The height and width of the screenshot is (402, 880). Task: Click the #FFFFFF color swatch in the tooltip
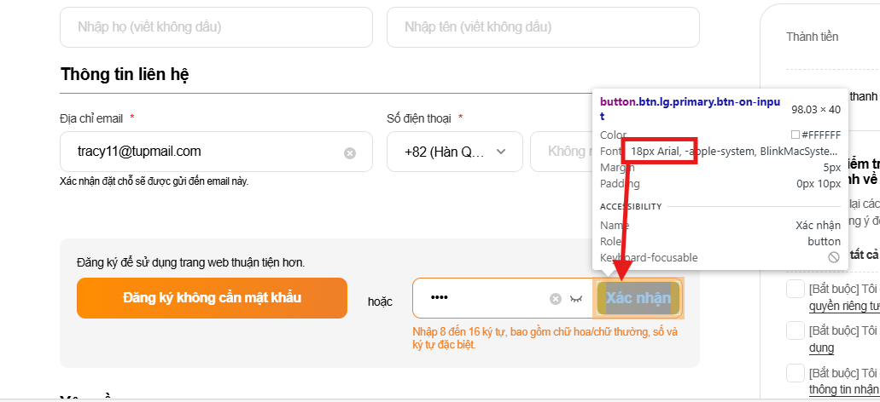coord(795,135)
